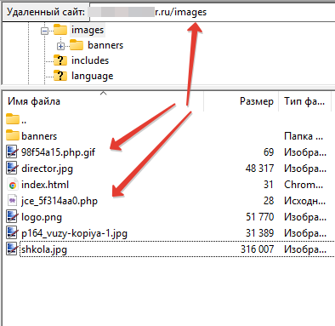Click size value 51 770
Image resolution: width=335 pixels, height=326 pixels.
coord(259,217)
